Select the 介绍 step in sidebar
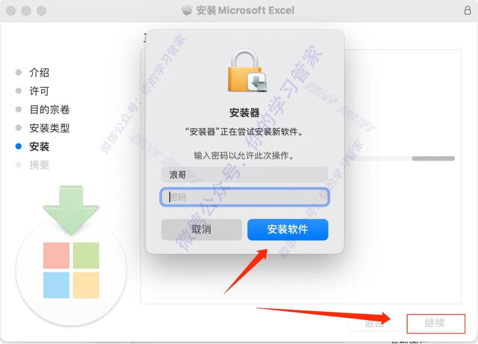Image resolution: width=478 pixels, height=344 pixels. [x=39, y=73]
